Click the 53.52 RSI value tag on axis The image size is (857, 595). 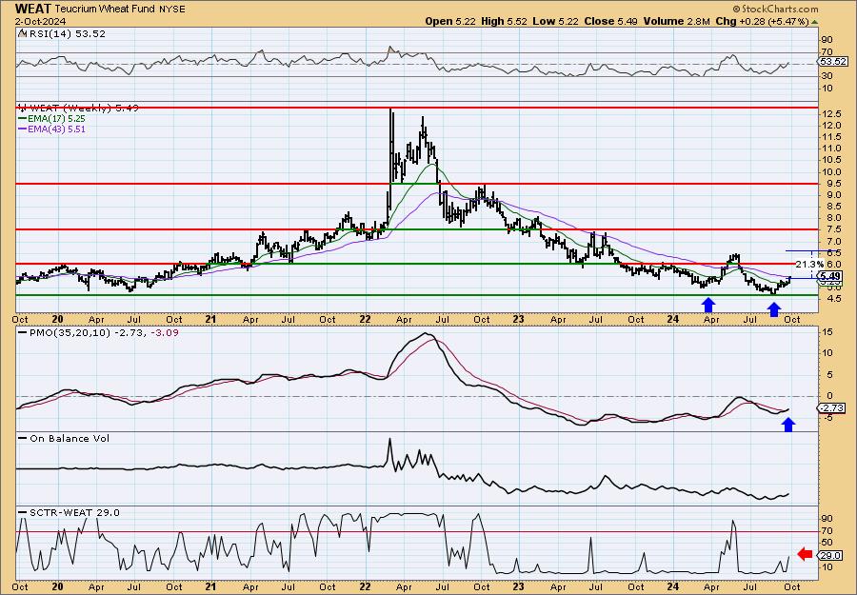[x=833, y=62]
